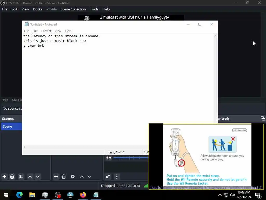Open the OBS Docks menu
The width and height of the screenshot is (266, 200).
38,9
